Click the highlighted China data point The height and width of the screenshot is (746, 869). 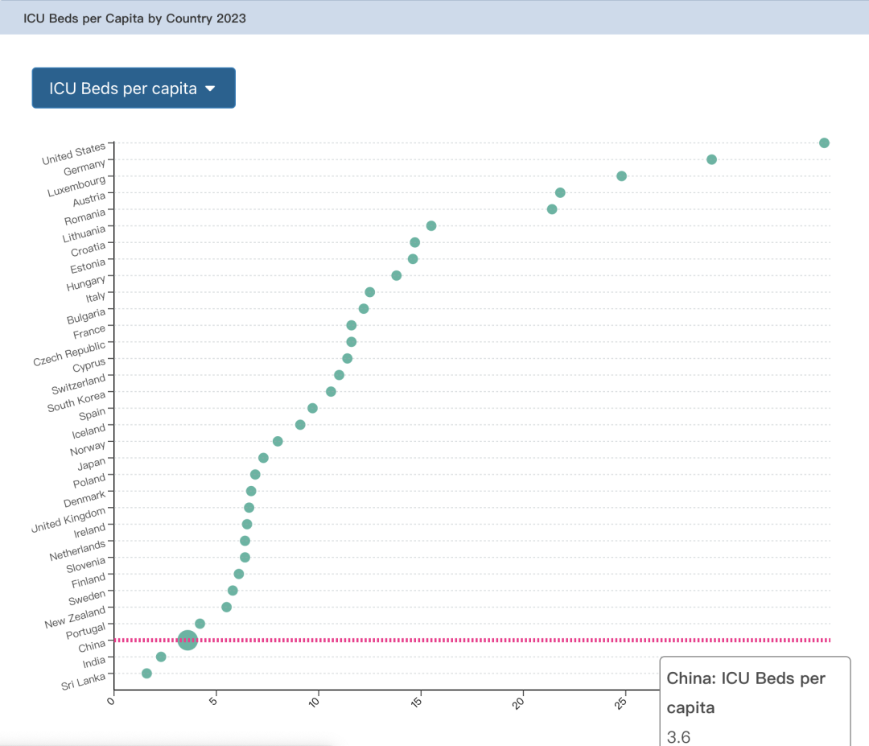187,640
